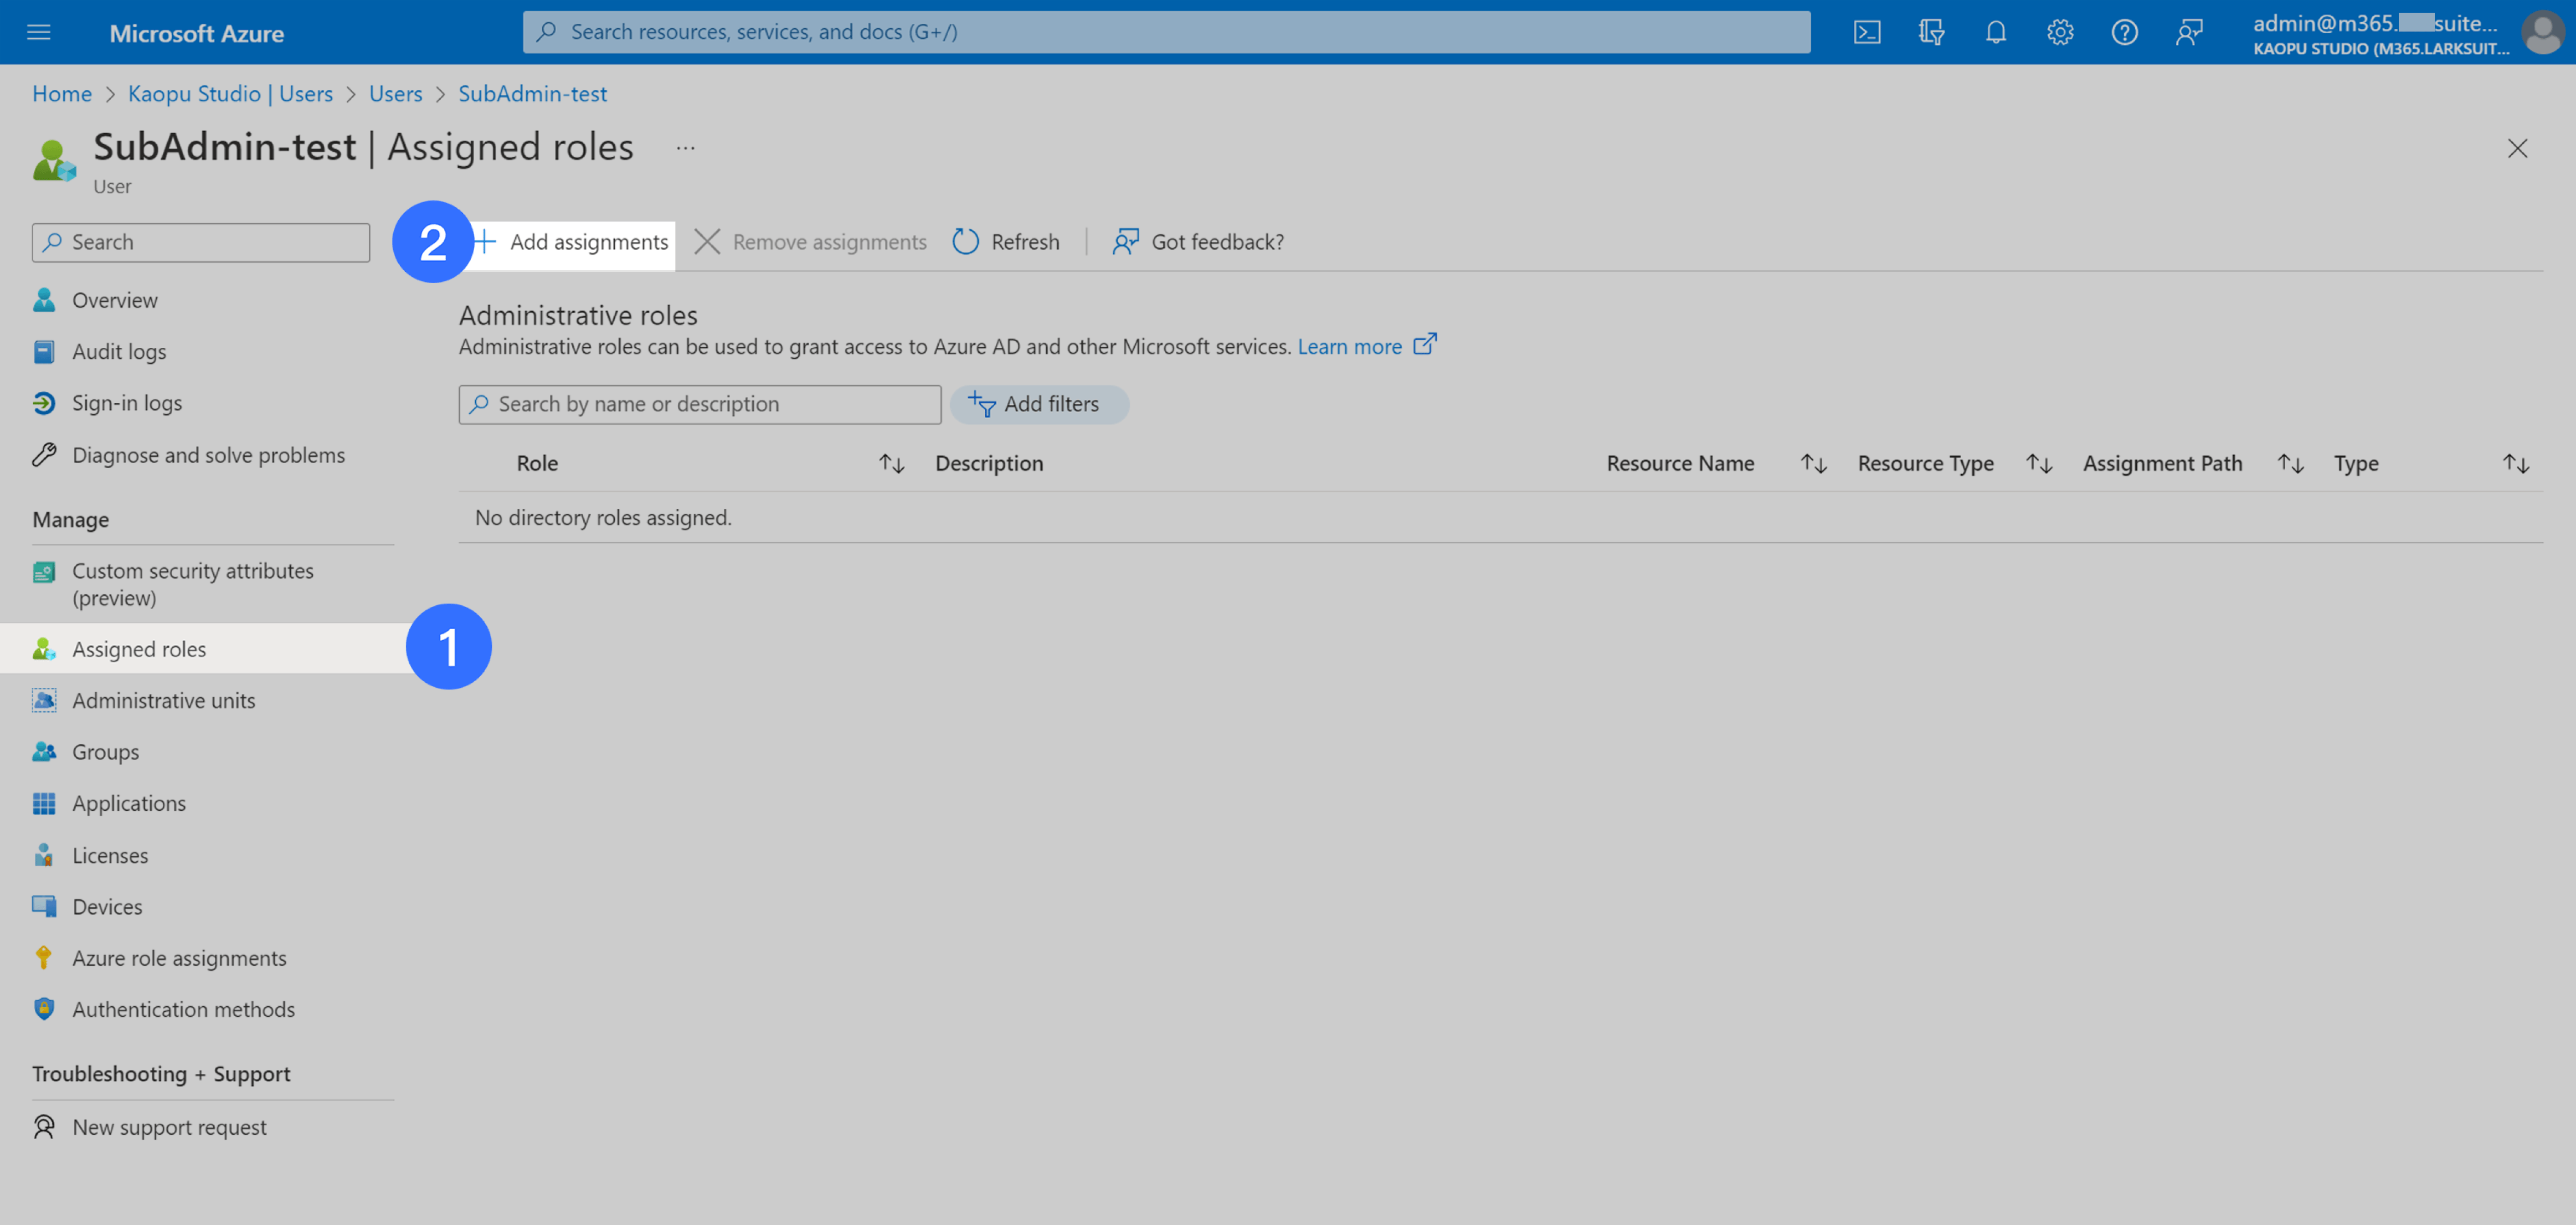Image resolution: width=2576 pixels, height=1225 pixels.
Task: Select the Devices icon in the sidebar
Action: (x=44, y=906)
